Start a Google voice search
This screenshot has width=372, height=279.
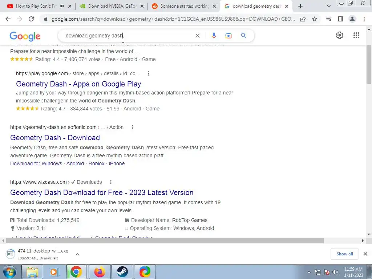(214, 36)
